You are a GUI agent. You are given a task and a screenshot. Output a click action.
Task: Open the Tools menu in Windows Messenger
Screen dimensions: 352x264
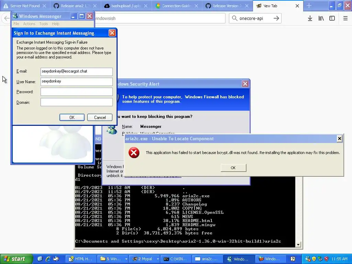point(44,24)
